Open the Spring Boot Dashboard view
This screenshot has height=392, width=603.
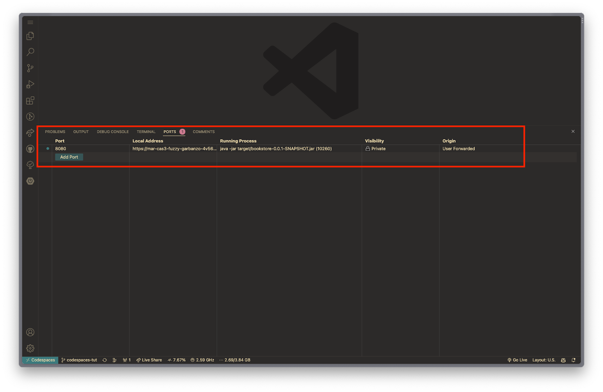click(30, 181)
